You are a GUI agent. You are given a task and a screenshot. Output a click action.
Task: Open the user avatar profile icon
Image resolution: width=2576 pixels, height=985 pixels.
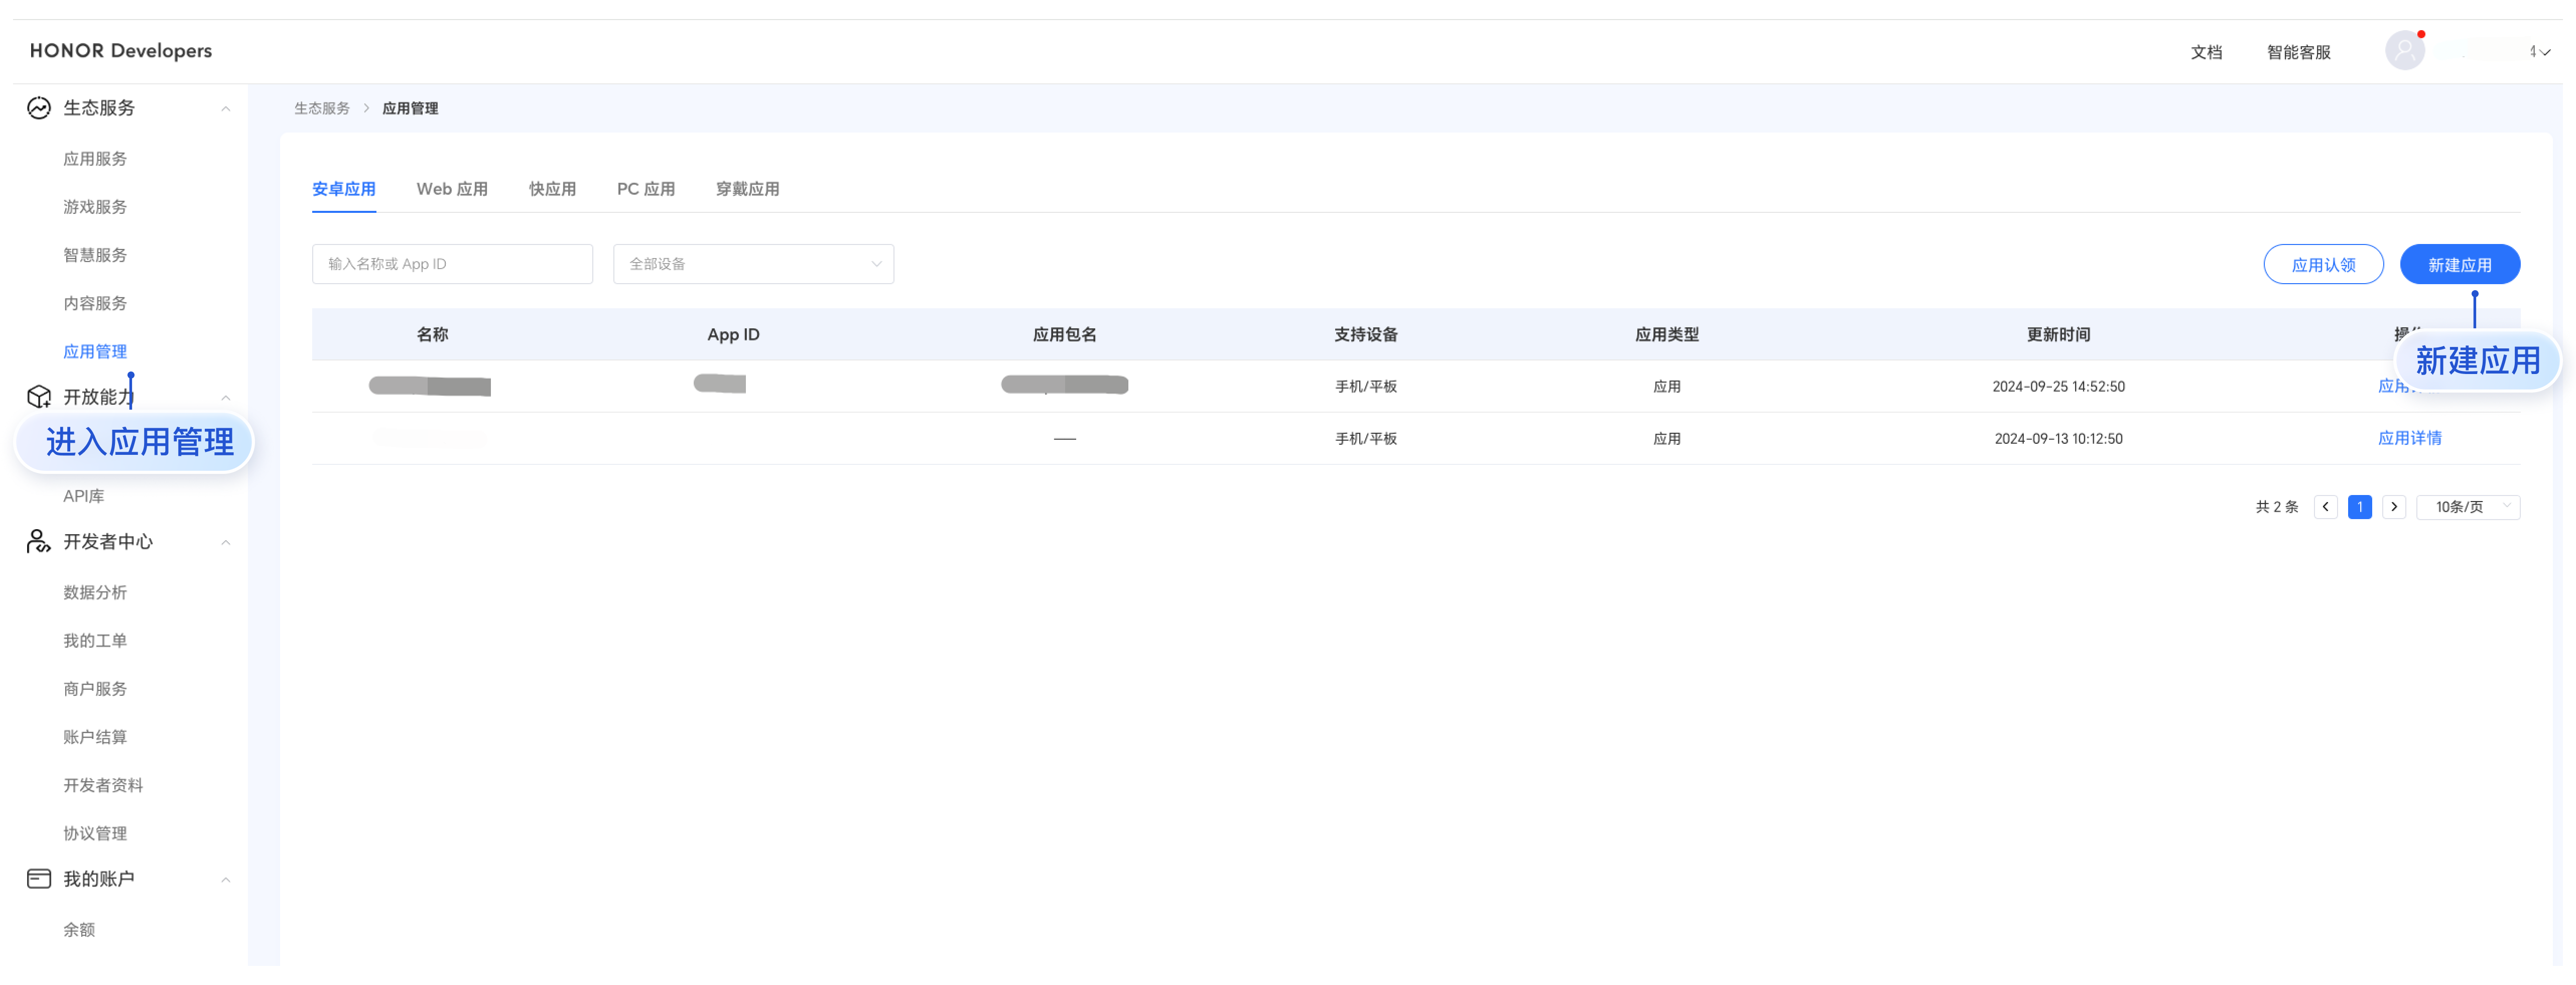(2404, 51)
